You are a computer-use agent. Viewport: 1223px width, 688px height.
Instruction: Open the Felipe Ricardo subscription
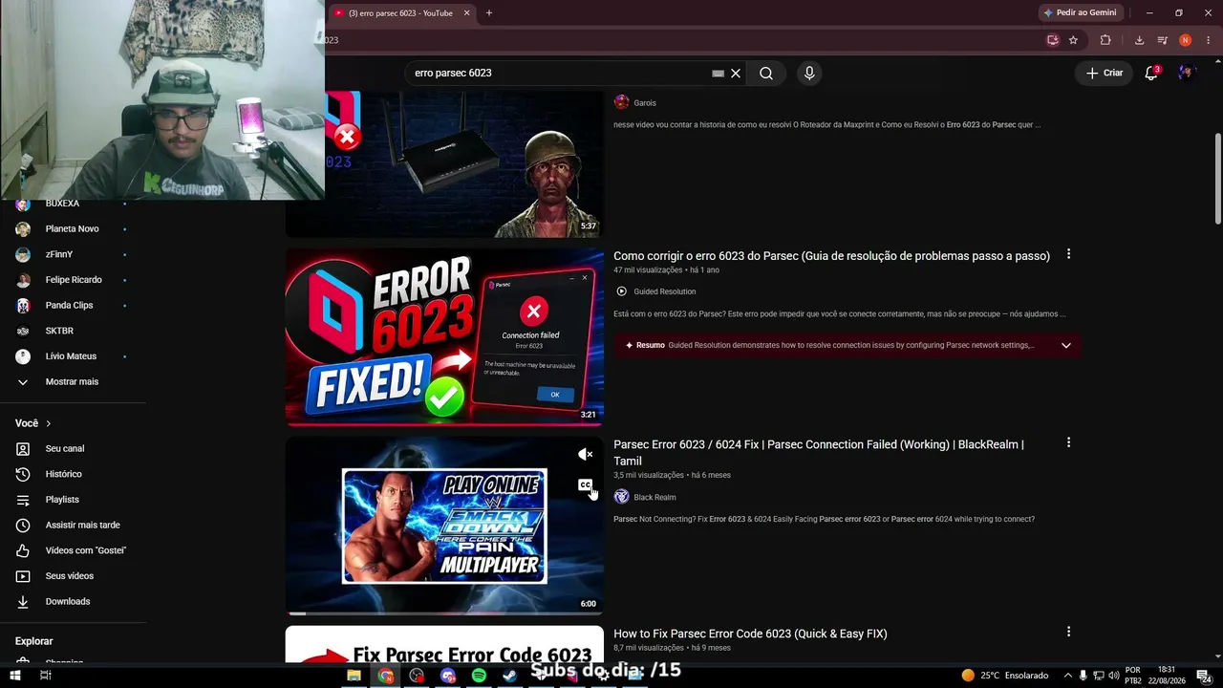pos(73,280)
